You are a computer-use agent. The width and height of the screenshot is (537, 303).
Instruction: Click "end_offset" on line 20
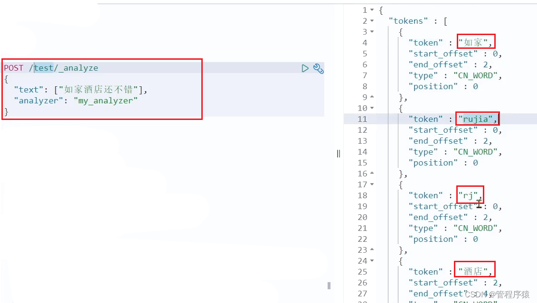[438, 217]
